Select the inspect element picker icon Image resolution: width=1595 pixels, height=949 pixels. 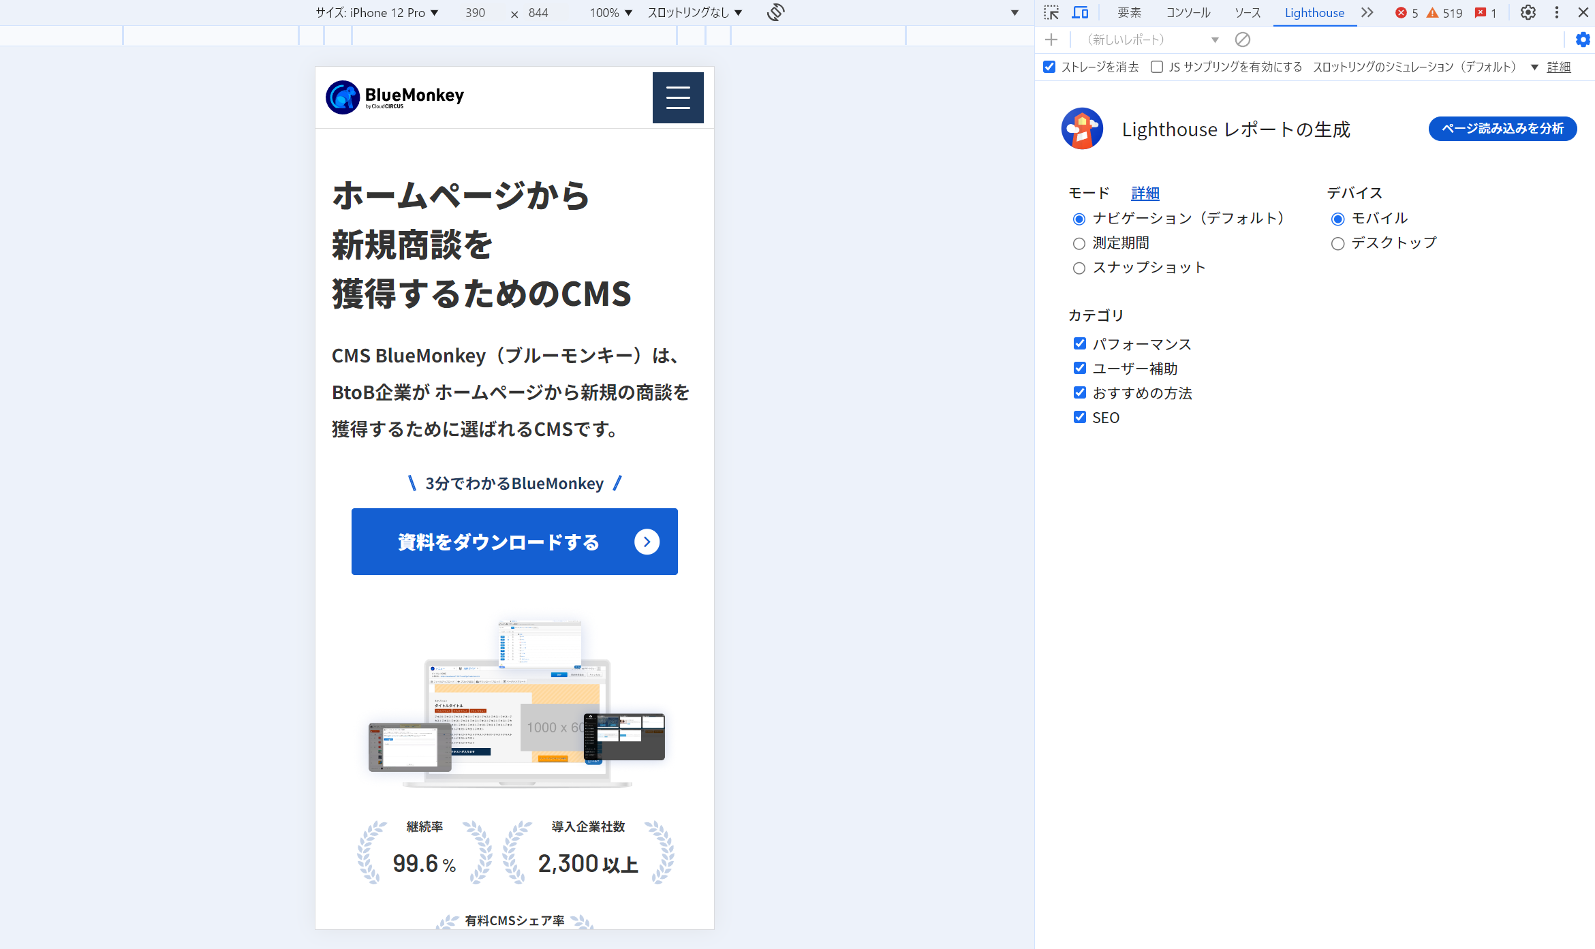pos(1051,12)
